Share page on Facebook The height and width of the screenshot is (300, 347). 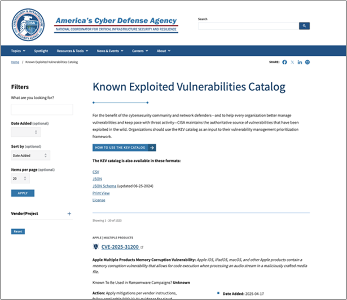[x=284, y=62]
